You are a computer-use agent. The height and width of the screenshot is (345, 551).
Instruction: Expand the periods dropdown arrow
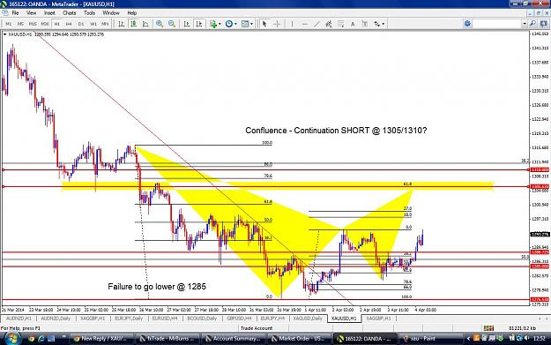[235, 24]
